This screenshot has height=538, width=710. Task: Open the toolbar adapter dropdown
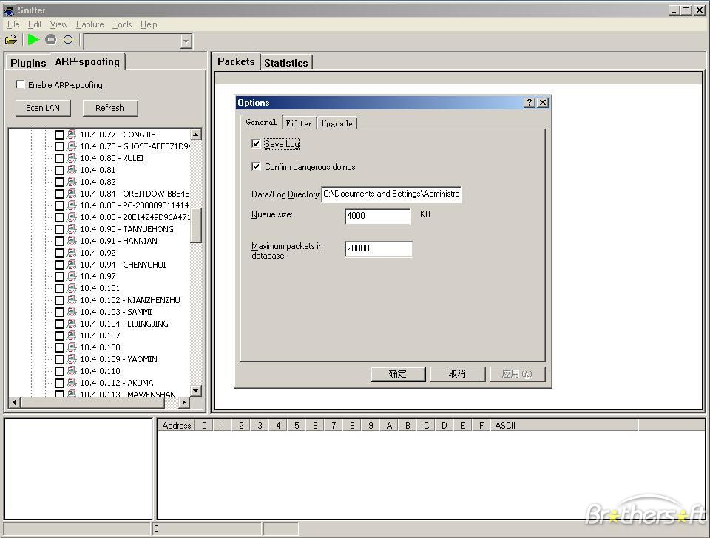coord(186,41)
